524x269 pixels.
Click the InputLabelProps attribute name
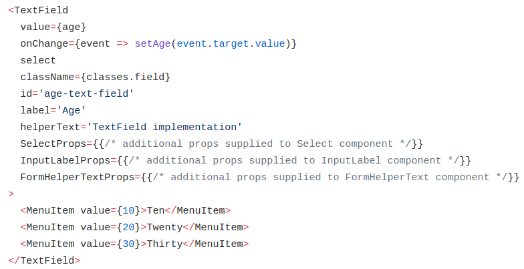point(65,160)
